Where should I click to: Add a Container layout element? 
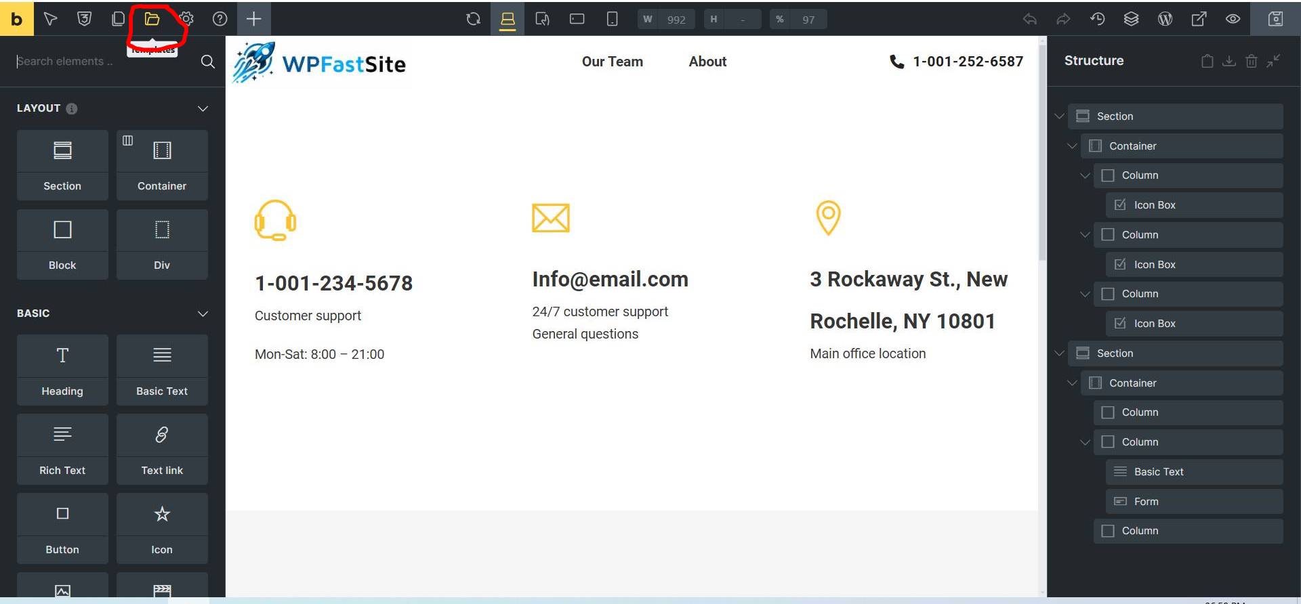coord(162,165)
